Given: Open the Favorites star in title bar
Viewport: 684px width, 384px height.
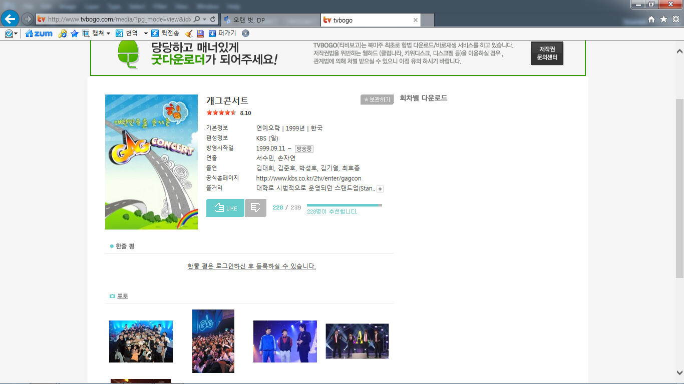Looking at the screenshot, I should pos(663,19).
